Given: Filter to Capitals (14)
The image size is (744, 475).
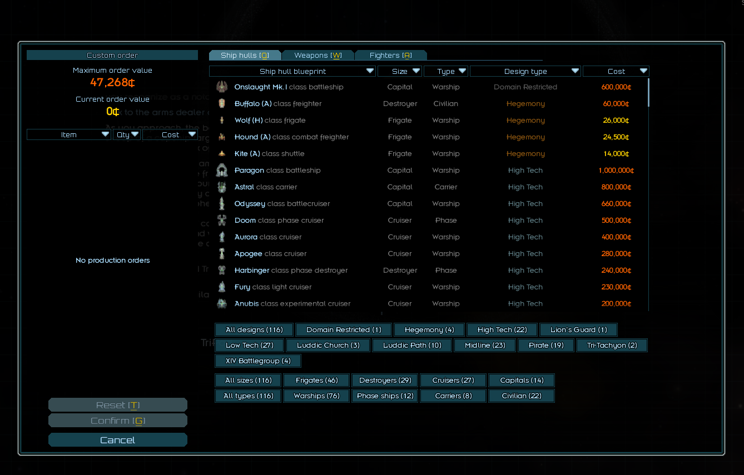Looking at the screenshot, I should [x=522, y=380].
